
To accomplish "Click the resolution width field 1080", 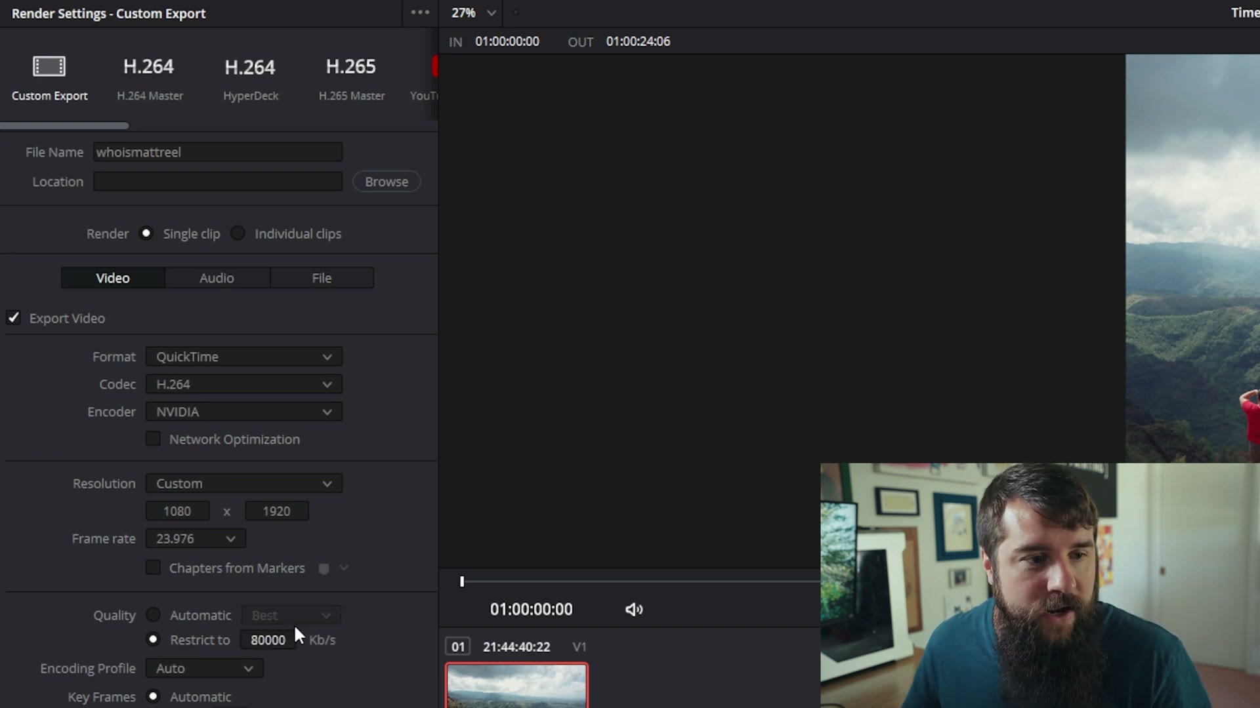I will click(x=177, y=511).
